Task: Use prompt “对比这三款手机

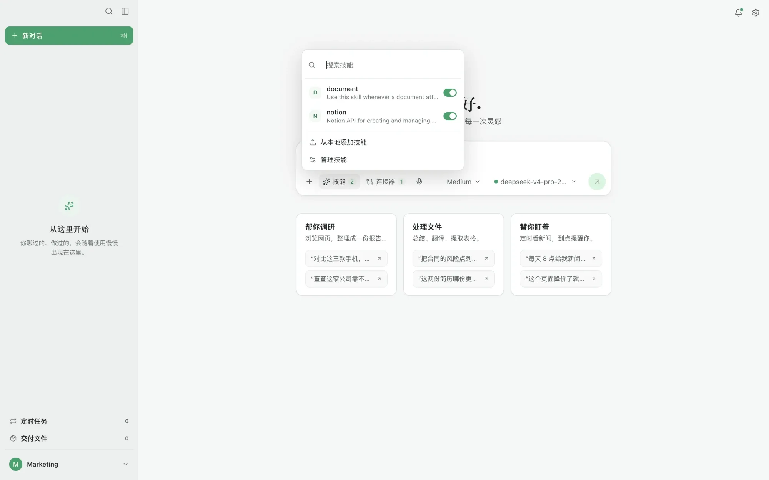Action: (346, 258)
